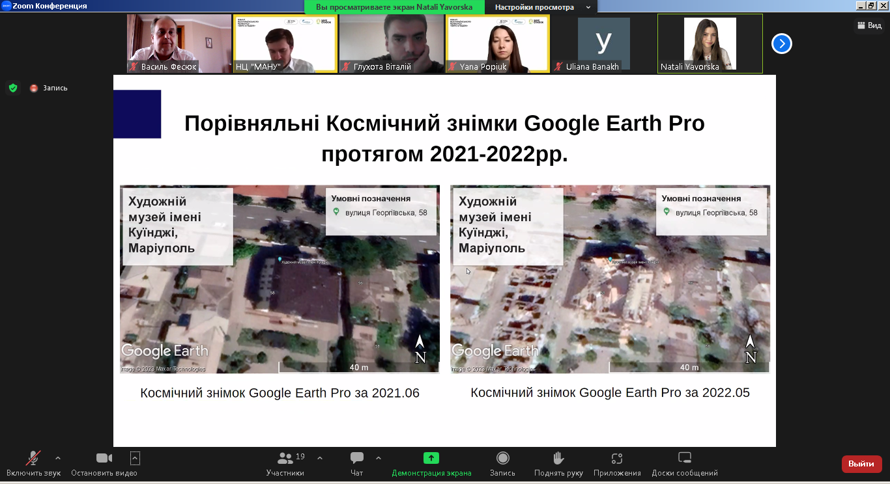Raise hand using the hand icon

(558, 458)
